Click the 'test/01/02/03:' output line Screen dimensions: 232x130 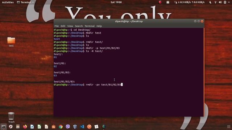pyautogui.click(x=65, y=82)
